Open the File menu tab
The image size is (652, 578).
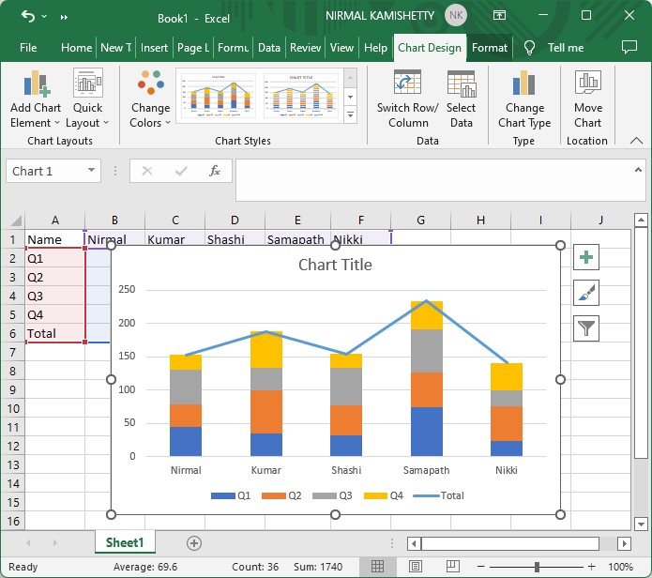28,48
